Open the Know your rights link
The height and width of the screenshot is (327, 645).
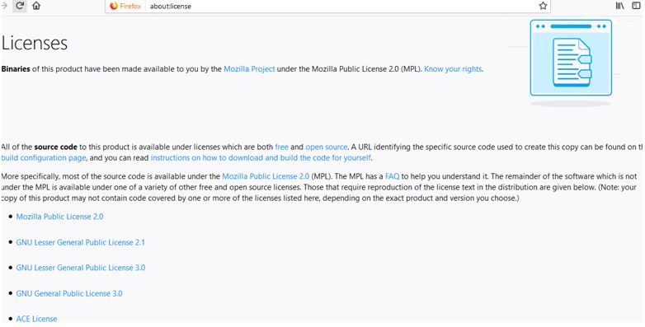pyautogui.click(x=453, y=69)
